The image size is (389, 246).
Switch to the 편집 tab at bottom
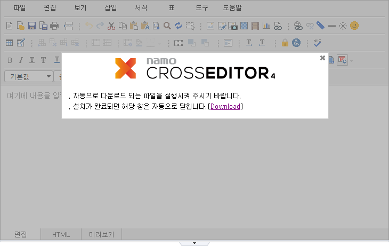click(x=20, y=234)
